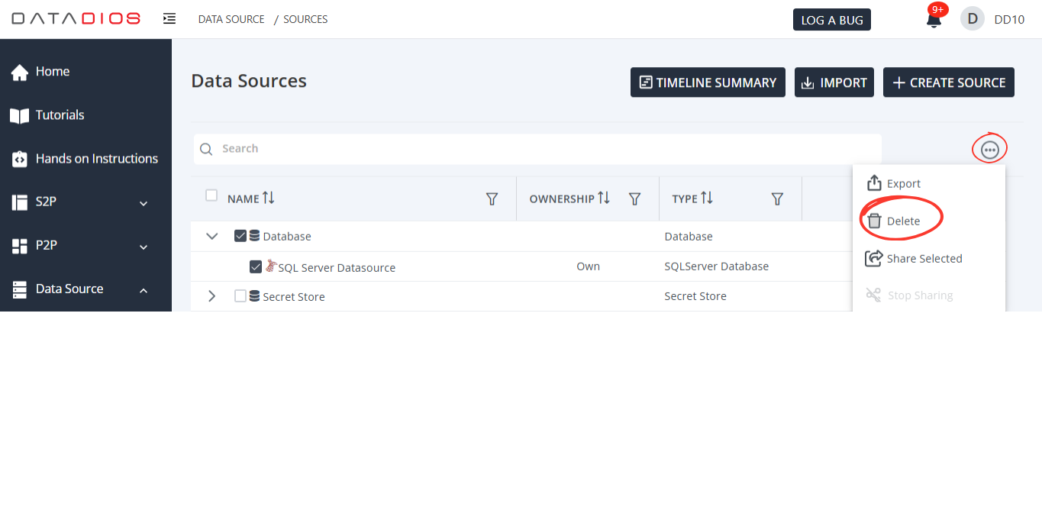The width and height of the screenshot is (1042, 523).
Task: Uncheck the Database group checkbox
Action: click(x=240, y=236)
